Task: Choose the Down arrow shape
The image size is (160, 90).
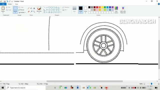Action: coord(44,12)
